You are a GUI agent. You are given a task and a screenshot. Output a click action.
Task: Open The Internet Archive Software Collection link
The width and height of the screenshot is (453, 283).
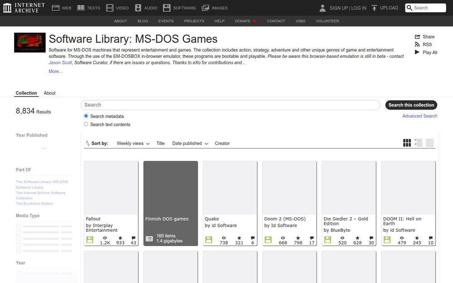tap(41, 195)
